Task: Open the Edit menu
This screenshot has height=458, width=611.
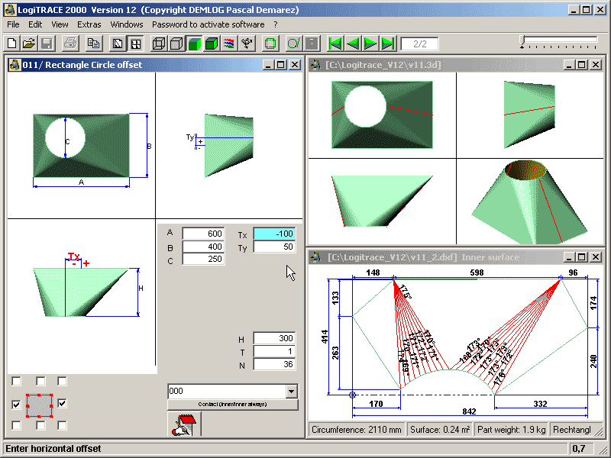Action: point(35,24)
